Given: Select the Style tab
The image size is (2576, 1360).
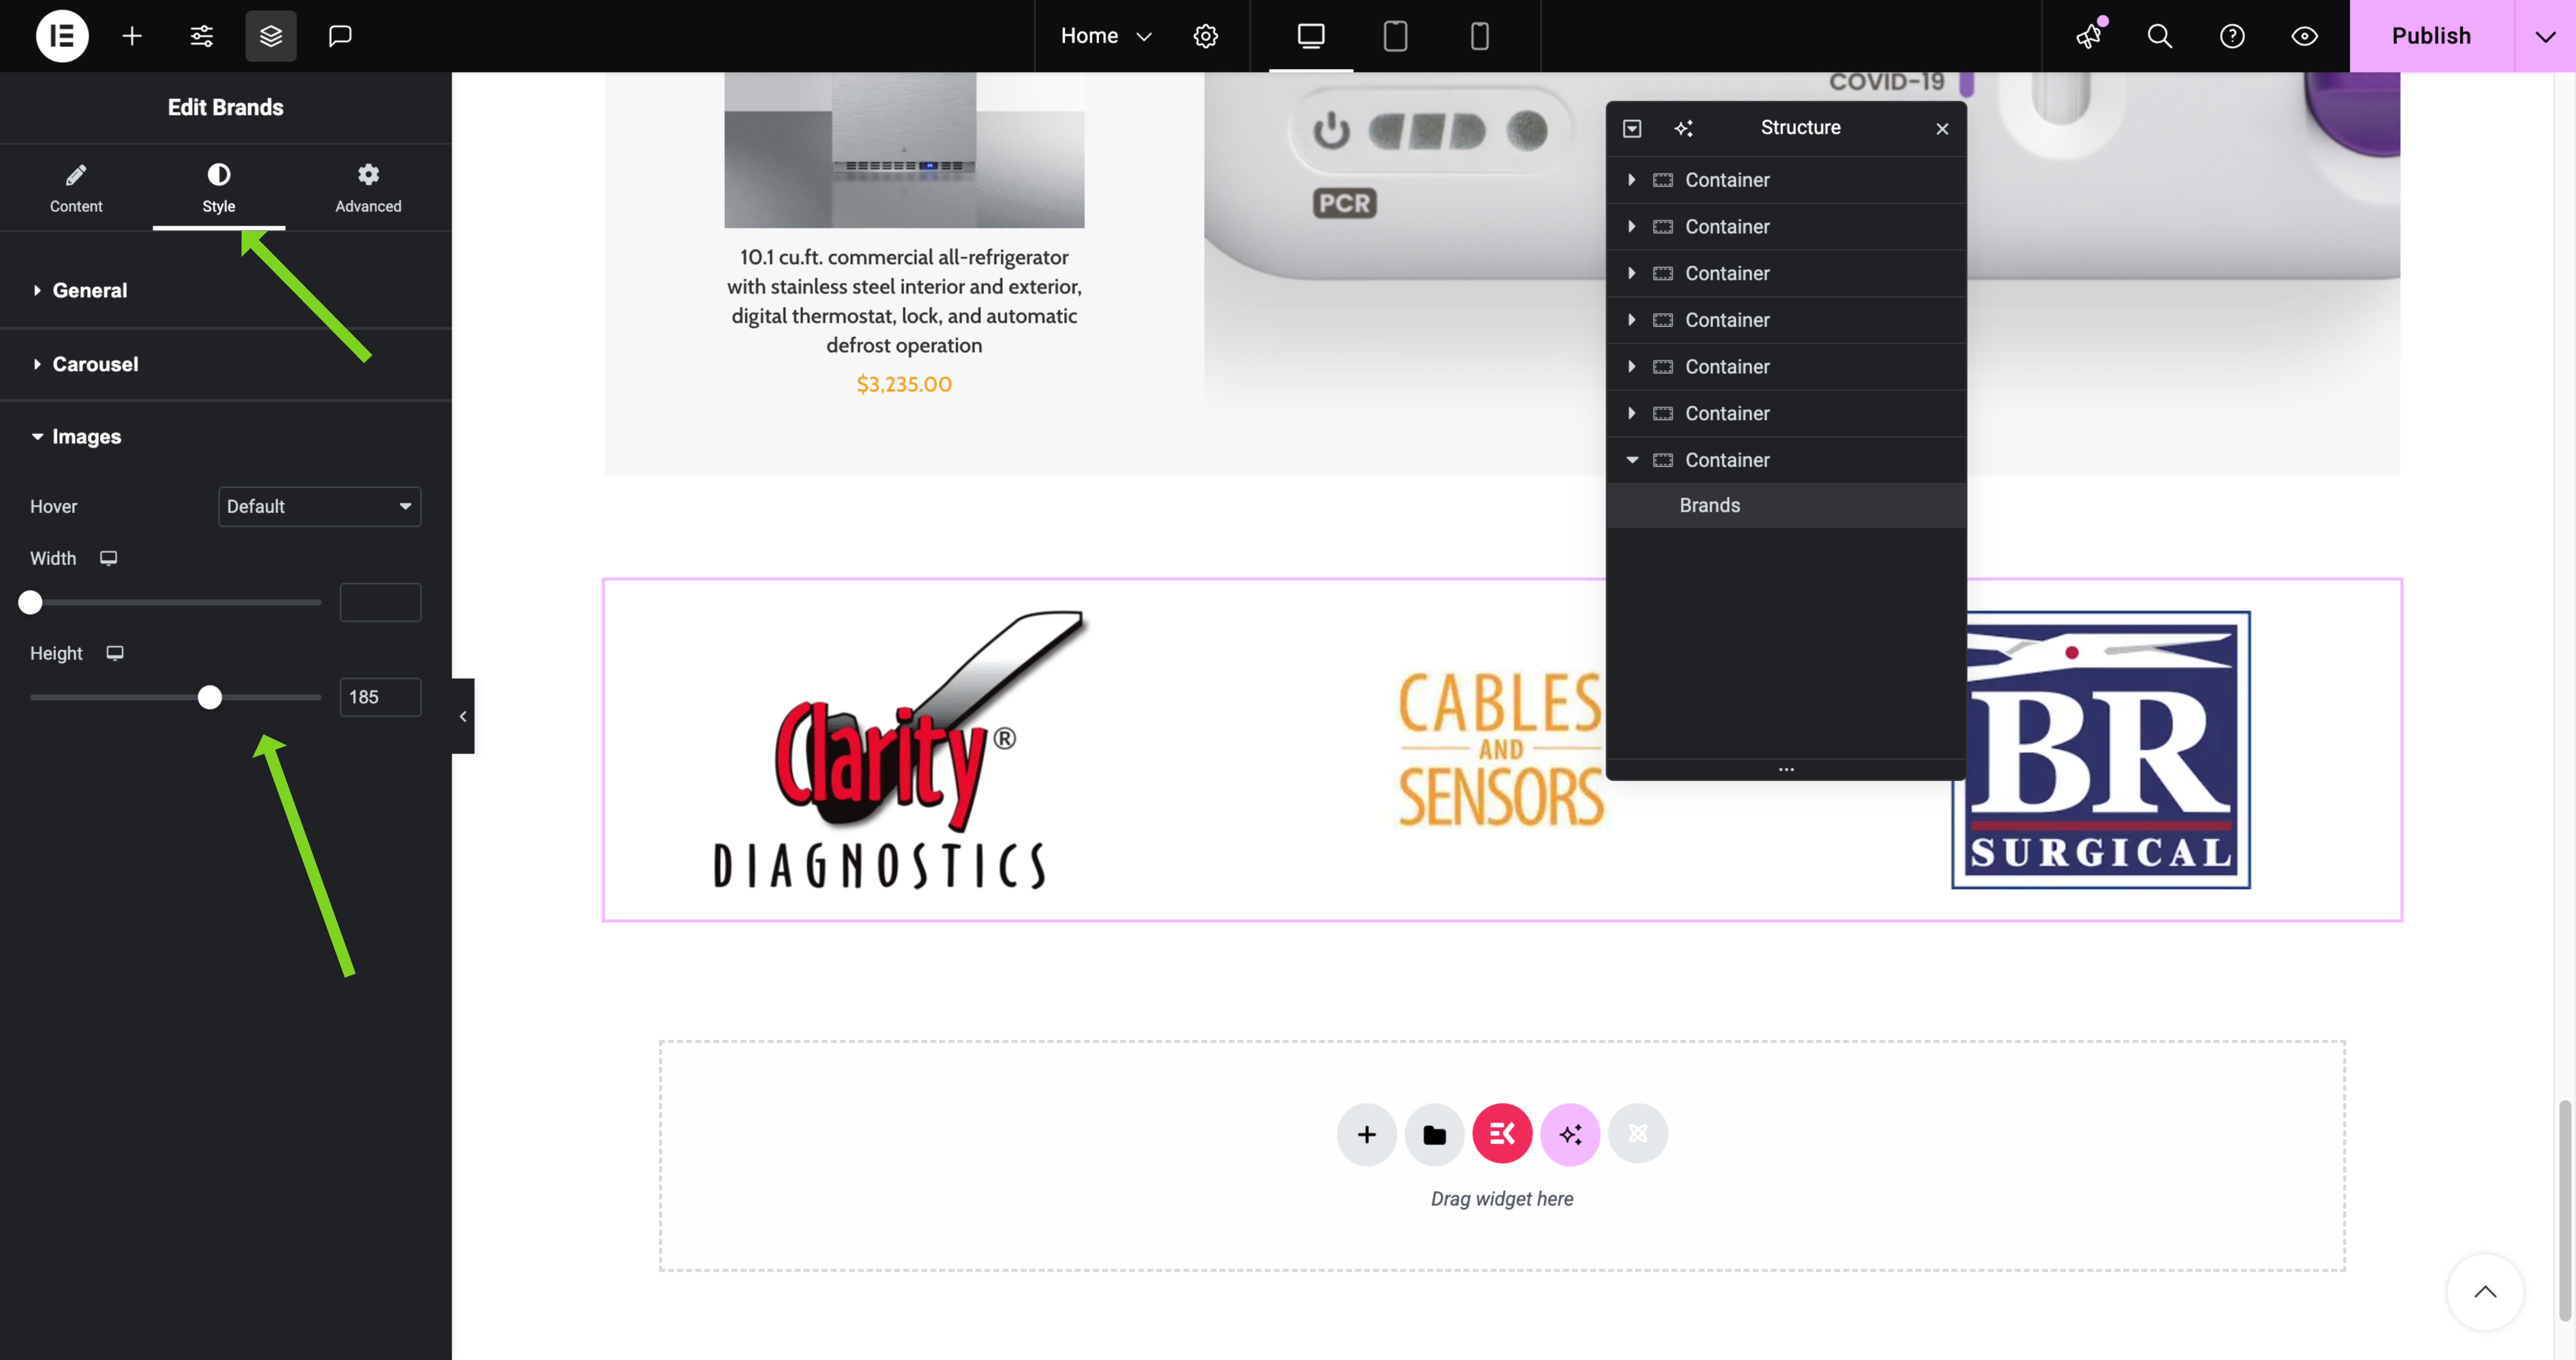Looking at the screenshot, I should coord(219,188).
